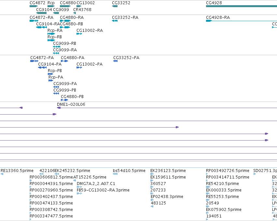Click the CG4928 gene label
This screenshot has width=277, height=221.
(x=214, y=3)
